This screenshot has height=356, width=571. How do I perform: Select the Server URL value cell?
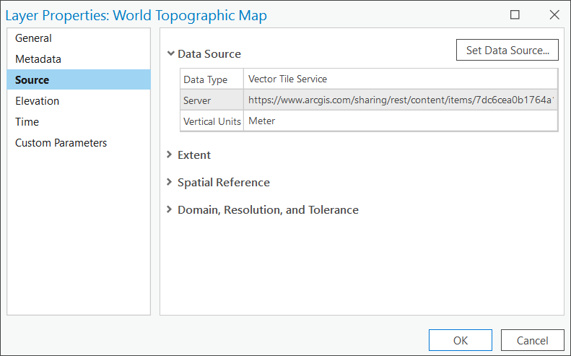coord(401,100)
